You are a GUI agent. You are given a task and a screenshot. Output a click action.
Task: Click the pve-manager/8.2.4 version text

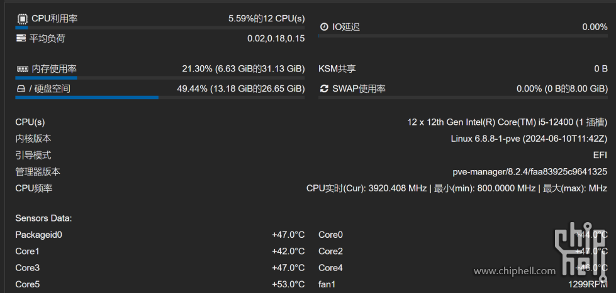[x=530, y=171]
